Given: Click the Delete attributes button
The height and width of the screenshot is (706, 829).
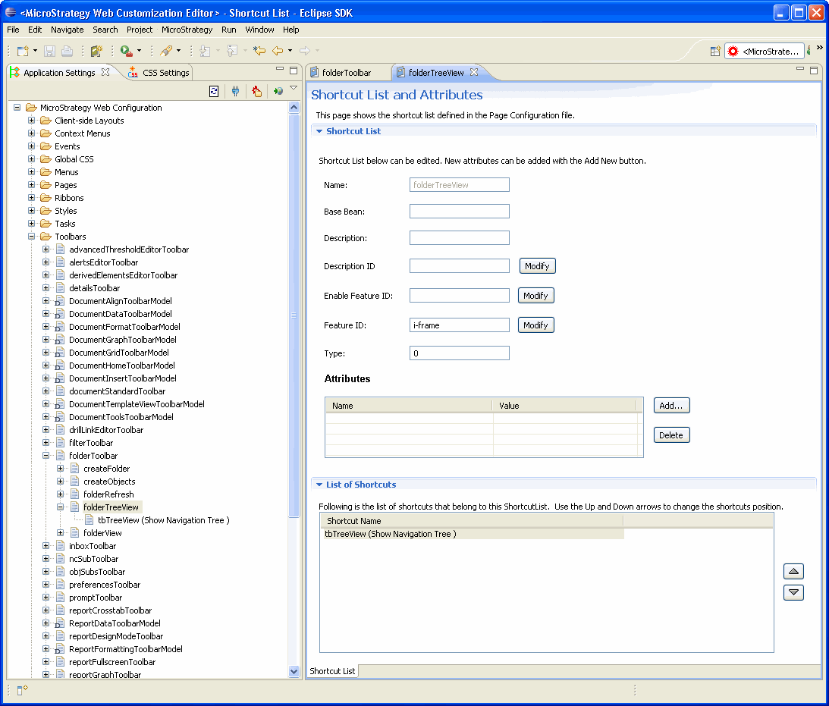Looking at the screenshot, I should (671, 435).
